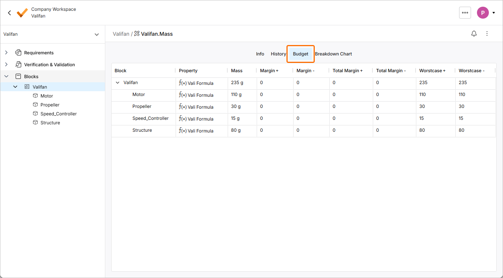Viewport: 503px width, 278px height.
Task: Open the Info tab
Action: [260, 54]
